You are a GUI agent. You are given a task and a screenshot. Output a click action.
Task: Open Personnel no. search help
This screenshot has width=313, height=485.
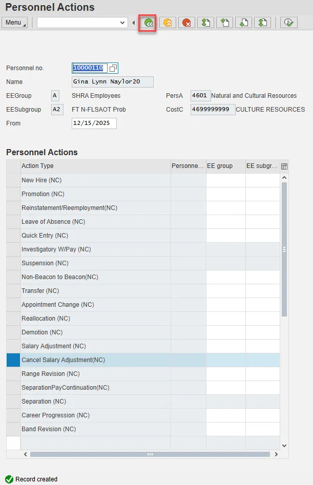coord(113,68)
